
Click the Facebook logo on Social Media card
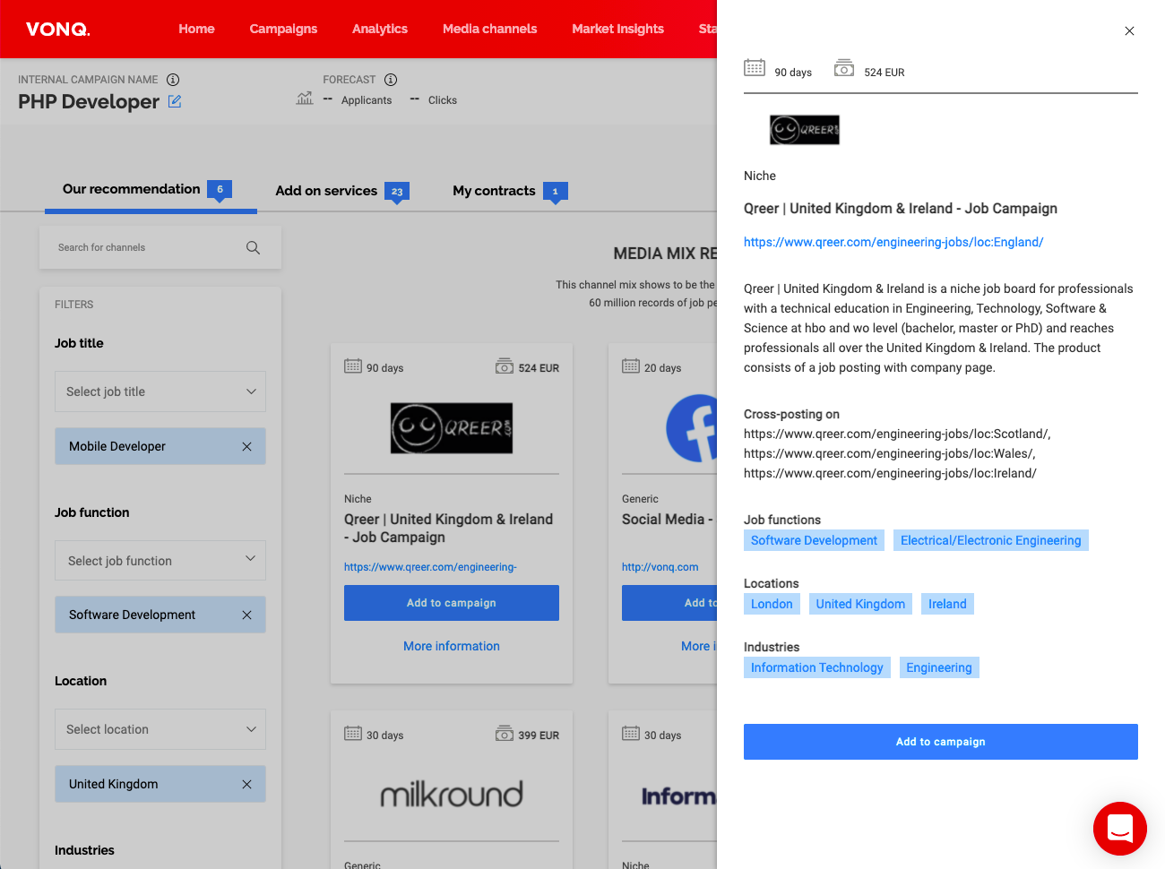[x=692, y=428]
